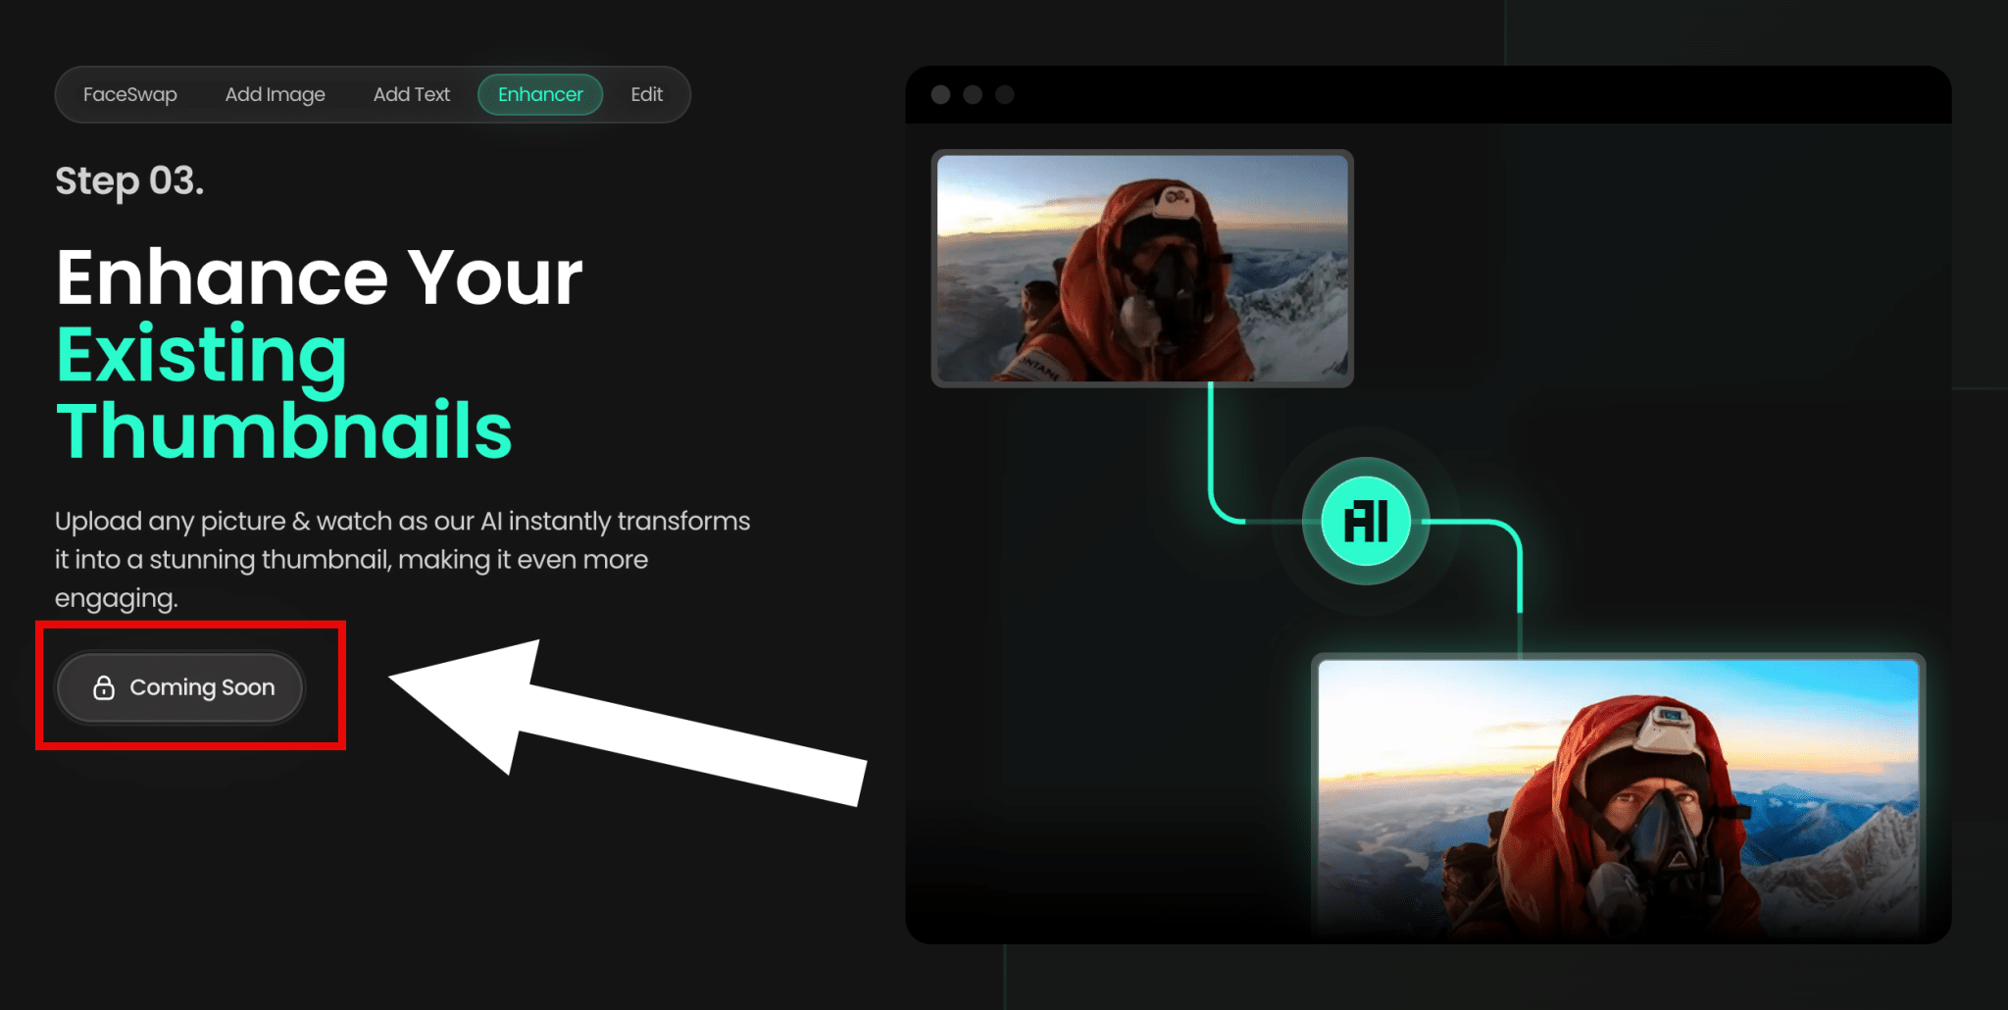Select the Add Text tab
The image size is (2008, 1010).
click(x=411, y=95)
